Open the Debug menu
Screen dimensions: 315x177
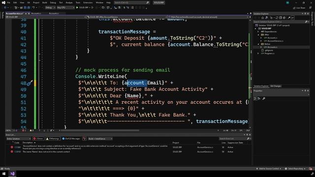[53, 2]
